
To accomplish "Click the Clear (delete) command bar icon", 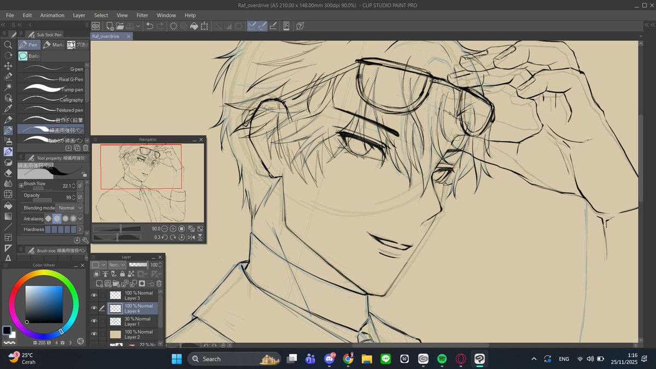I will (173, 26).
